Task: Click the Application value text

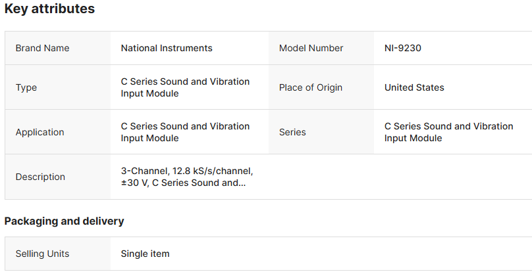Action: 185,132
